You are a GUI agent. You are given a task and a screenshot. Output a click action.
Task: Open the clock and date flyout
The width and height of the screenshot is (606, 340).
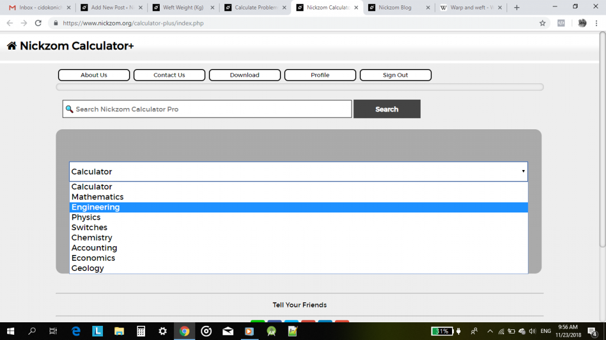point(568,331)
